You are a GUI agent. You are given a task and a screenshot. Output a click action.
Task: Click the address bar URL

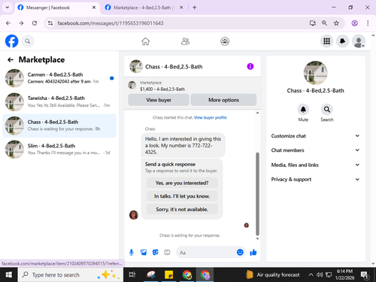coord(111,23)
